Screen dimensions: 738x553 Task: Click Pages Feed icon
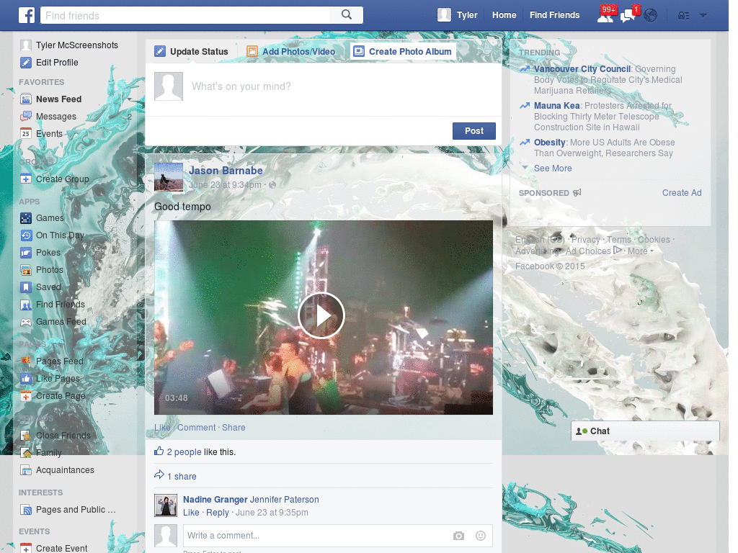(26, 361)
